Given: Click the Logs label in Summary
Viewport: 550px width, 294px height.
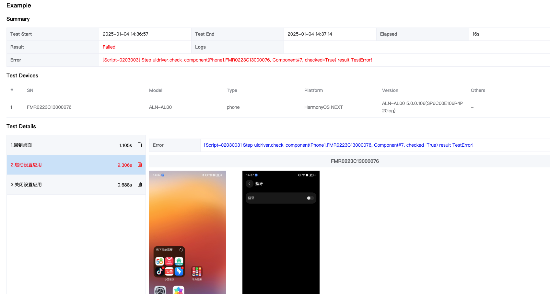Looking at the screenshot, I should (200, 47).
